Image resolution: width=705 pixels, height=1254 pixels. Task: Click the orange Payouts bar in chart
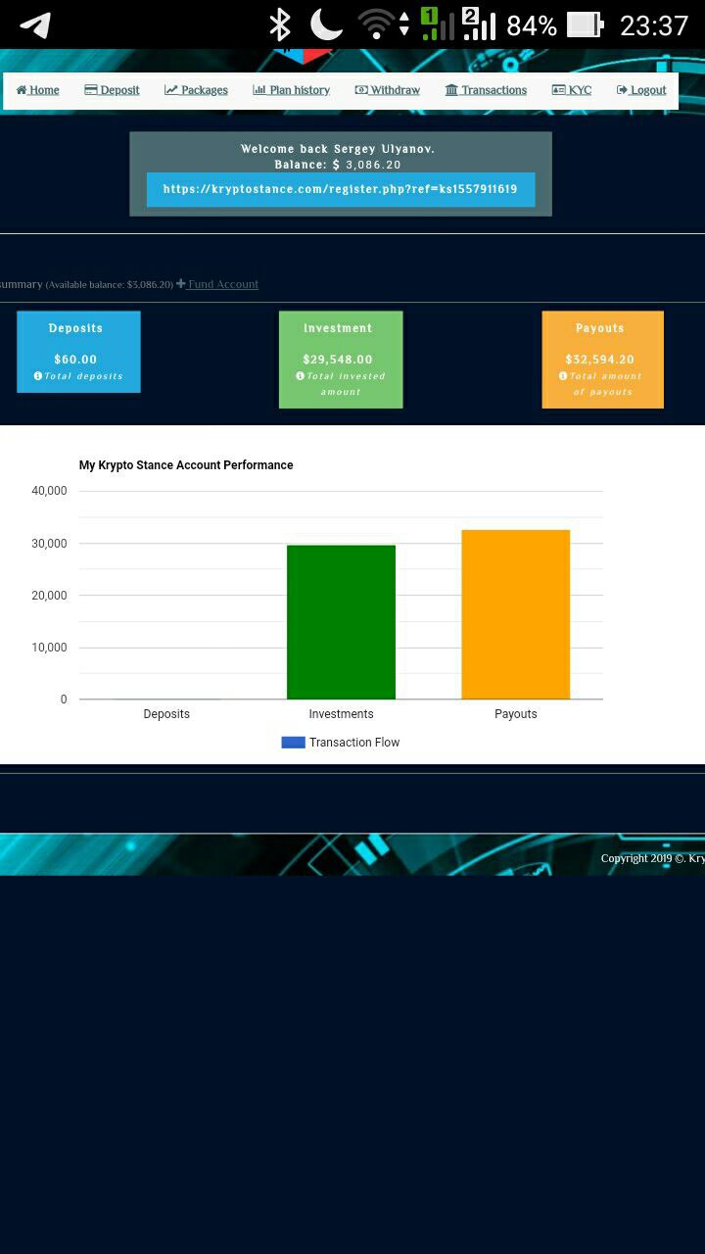tap(516, 614)
